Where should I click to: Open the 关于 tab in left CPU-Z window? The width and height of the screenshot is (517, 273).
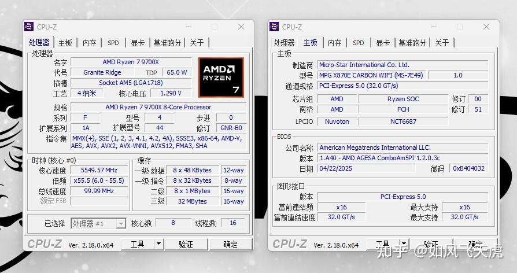tap(197, 43)
